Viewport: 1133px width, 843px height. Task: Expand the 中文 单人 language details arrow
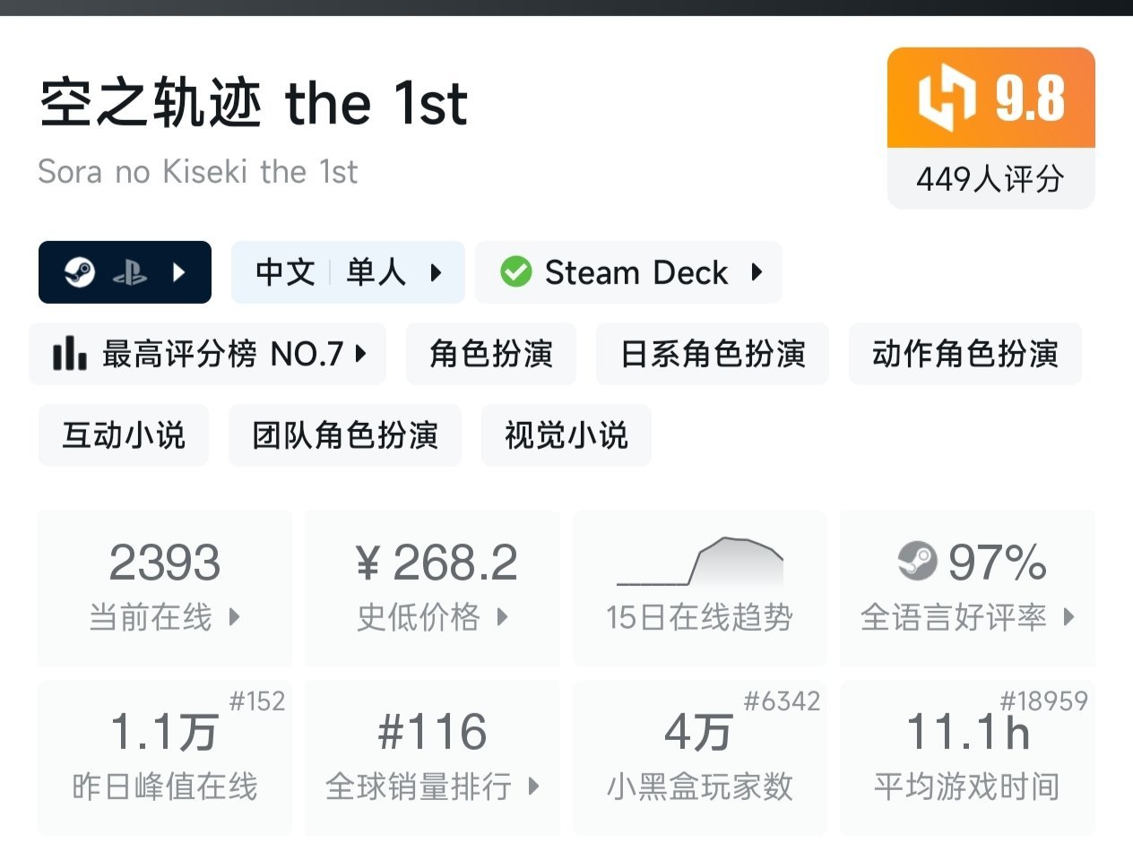coord(436,272)
